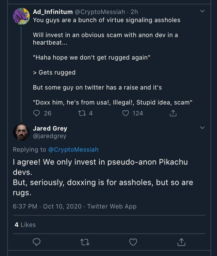Retweet the Ad_Infinitum tweet showing 4 retweets
The width and height of the screenshot is (217, 256).
82,113
